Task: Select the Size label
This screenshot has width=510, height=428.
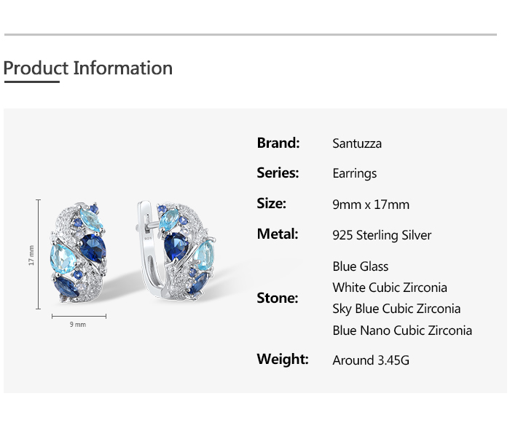Action: tap(272, 203)
